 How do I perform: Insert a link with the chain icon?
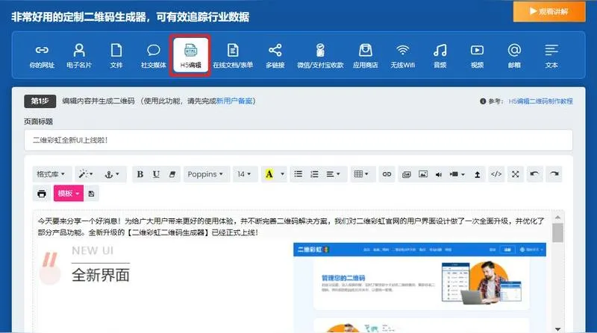pos(387,174)
